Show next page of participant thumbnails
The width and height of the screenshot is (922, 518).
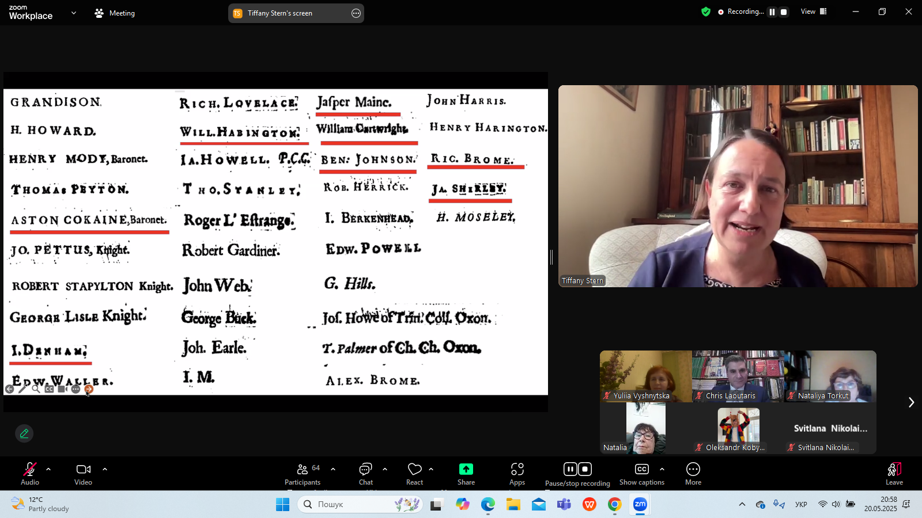(x=911, y=402)
